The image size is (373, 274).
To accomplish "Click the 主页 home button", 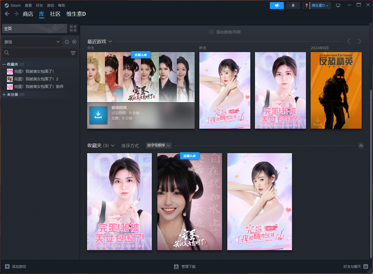I will (x=35, y=29).
